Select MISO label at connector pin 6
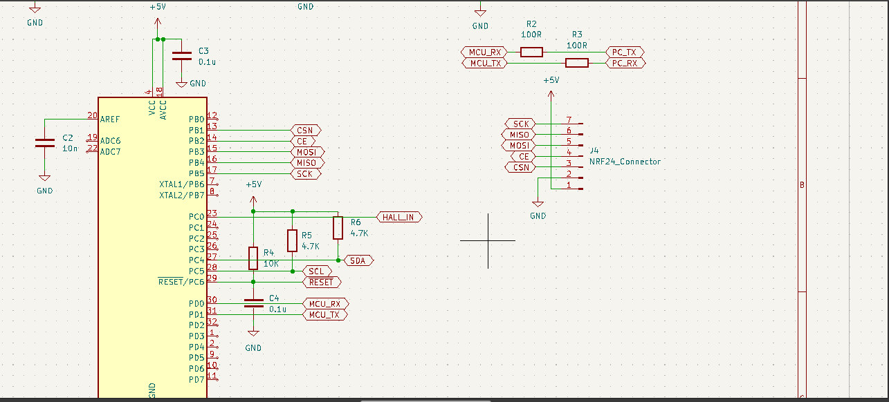The height and width of the screenshot is (402, 889). 518,135
